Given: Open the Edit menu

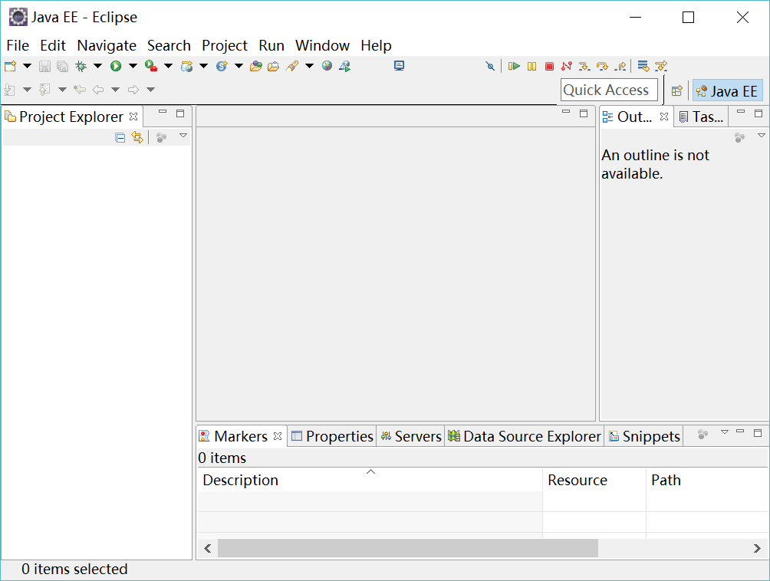Looking at the screenshot, I should (53, 46).
